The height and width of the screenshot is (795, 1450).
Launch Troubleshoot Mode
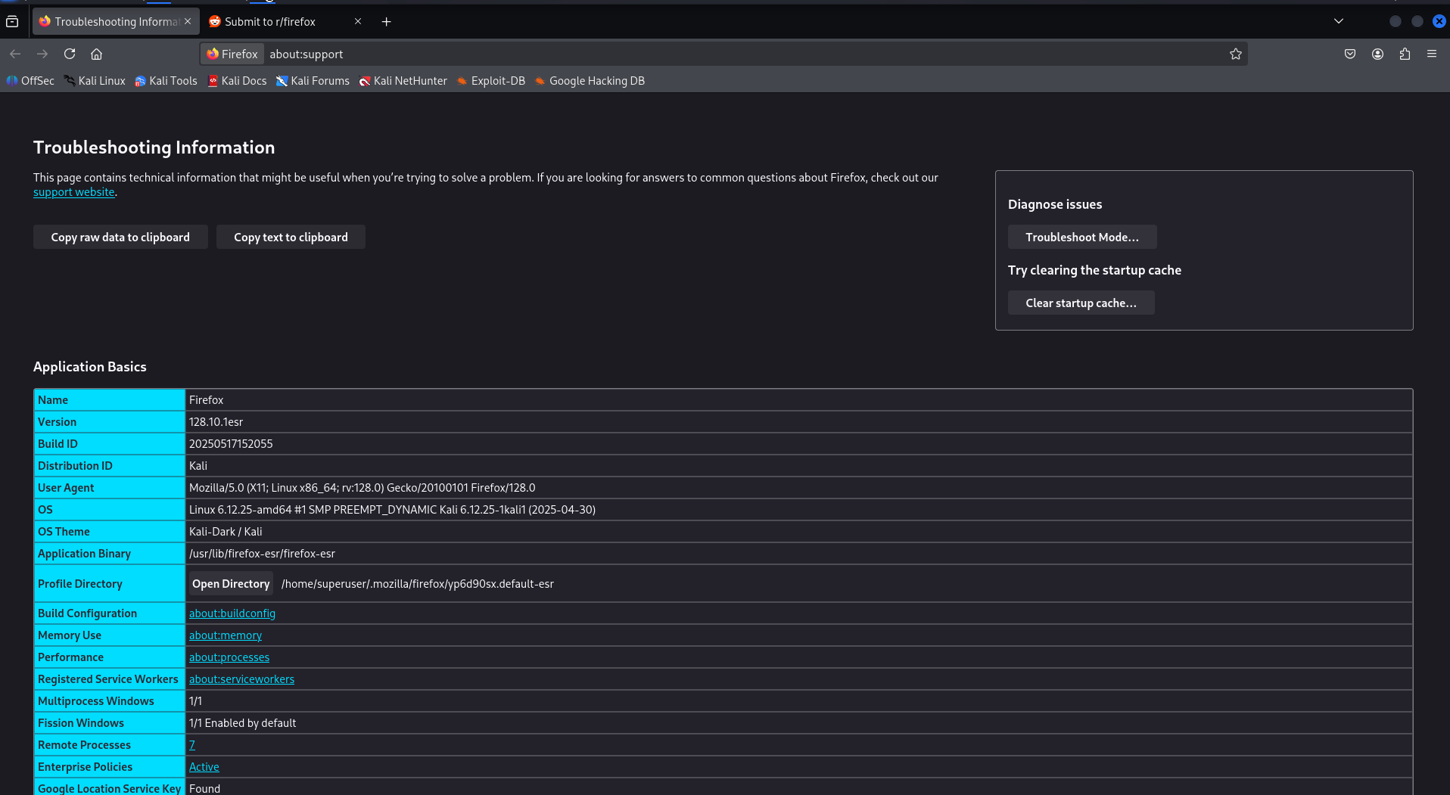[x=1082, y=237]
